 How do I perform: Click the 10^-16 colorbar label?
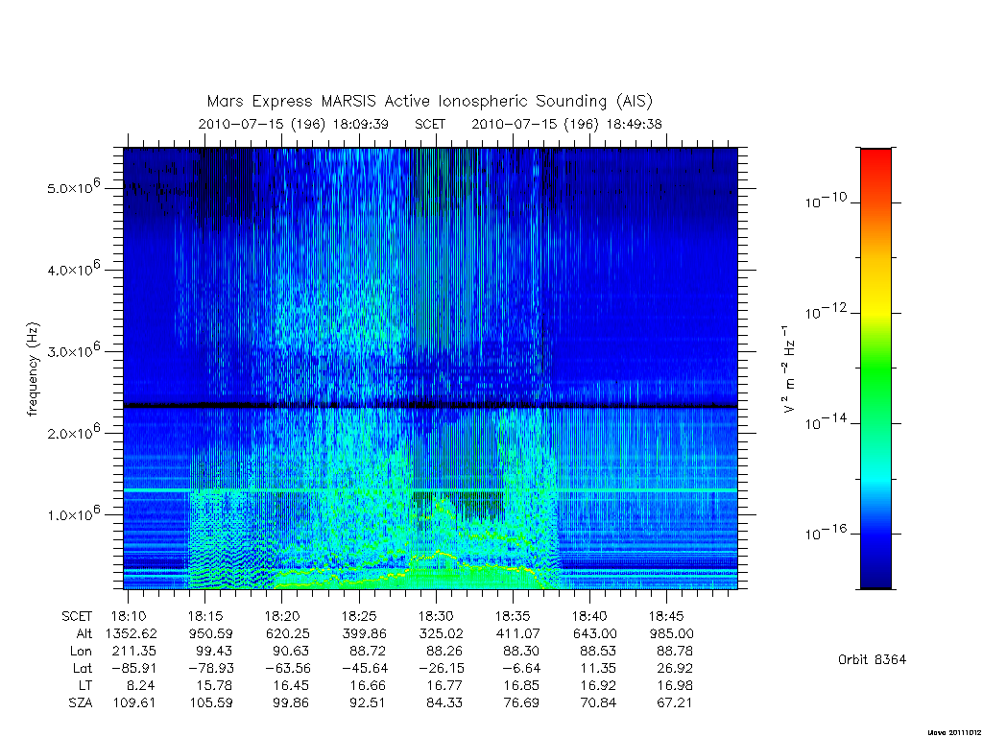(x=826, y=532)
